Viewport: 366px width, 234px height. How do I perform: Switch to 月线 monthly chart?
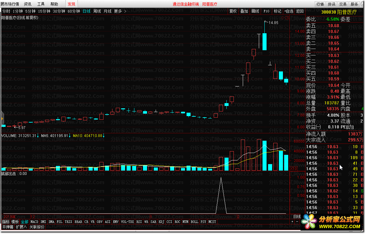tap(107, 11)
